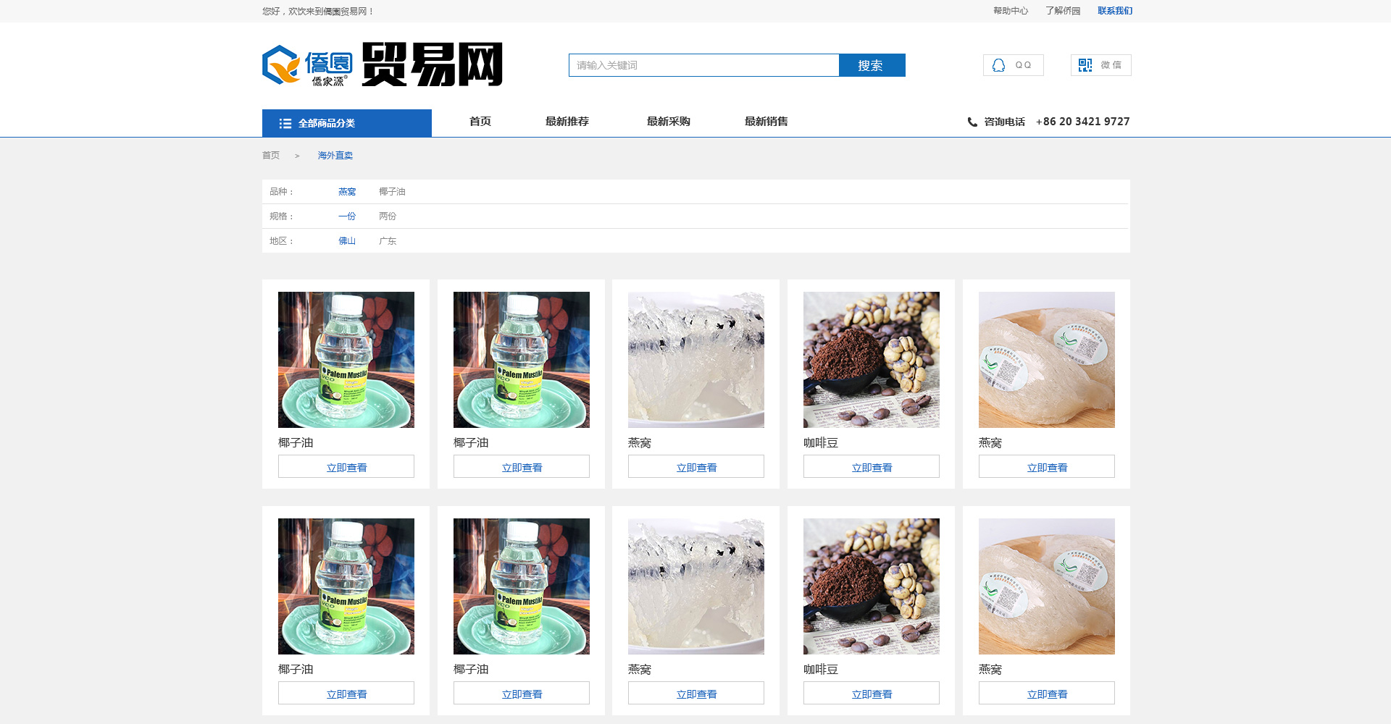This screenshot has height=724, width=1391.
Task: Filter by 椰子油 variety
Action: tap(392, 192)
